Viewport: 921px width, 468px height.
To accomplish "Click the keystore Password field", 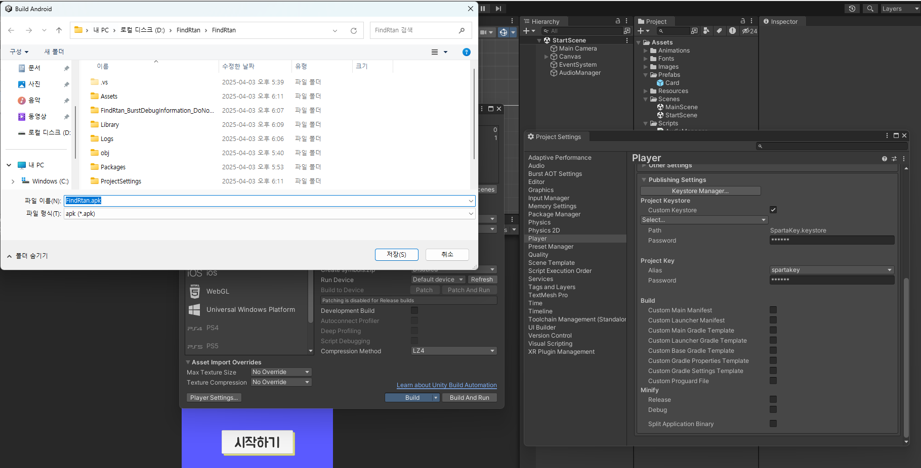I will (832, 240).
